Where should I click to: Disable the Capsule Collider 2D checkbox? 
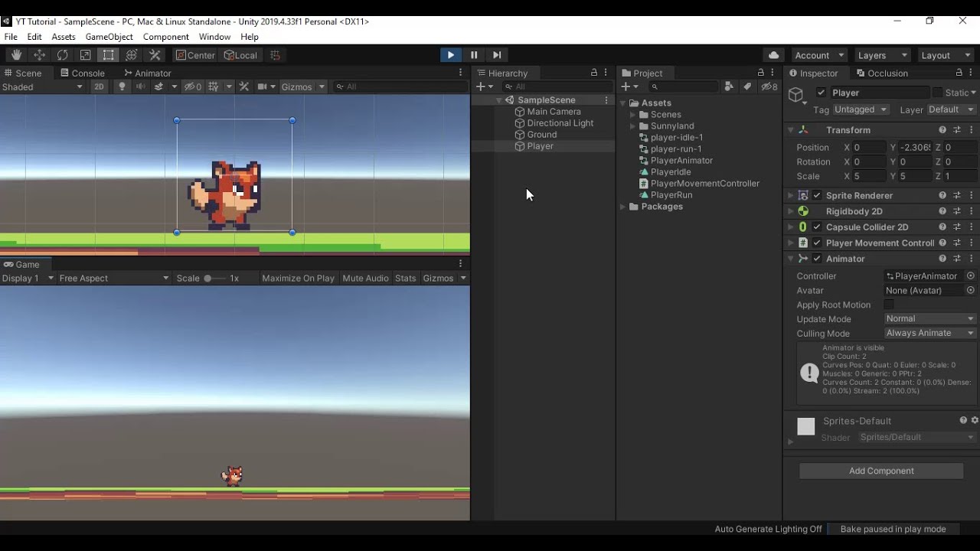coord(817,227)
